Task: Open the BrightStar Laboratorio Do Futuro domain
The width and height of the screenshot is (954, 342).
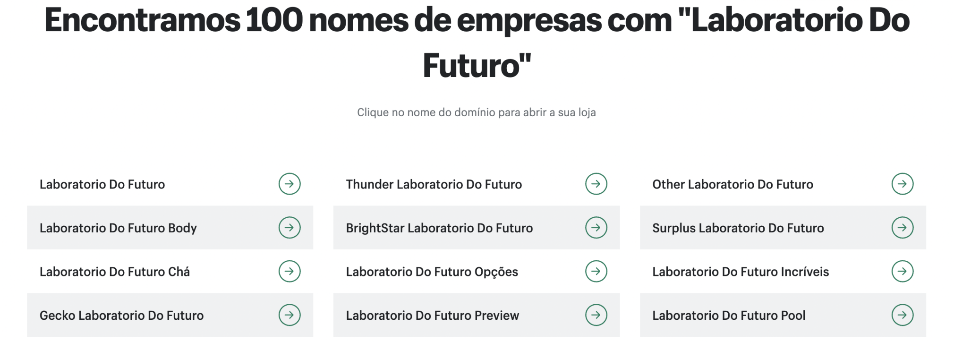Action: [439, 228]
